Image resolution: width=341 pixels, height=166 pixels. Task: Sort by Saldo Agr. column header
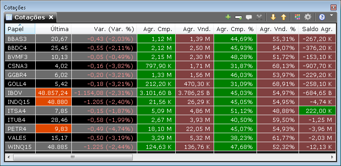[317, 29]
